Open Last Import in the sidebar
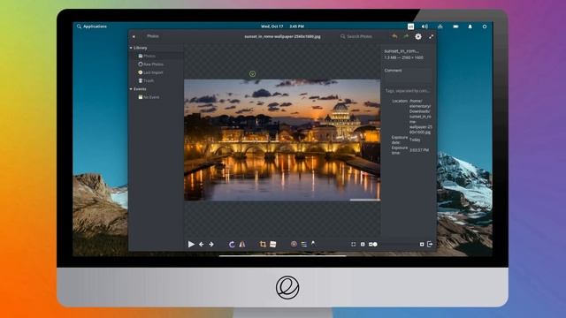566x318 pixels. pyautogui.click(x=156, y=72)
